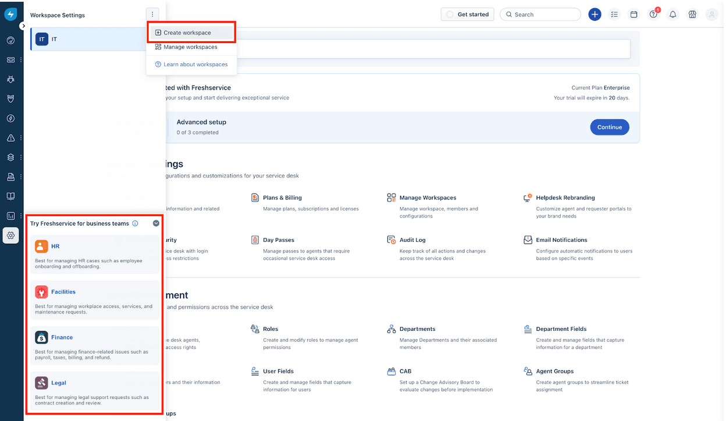Image resolution: width=726 pixels, height=421 pixels.
Task: Expand the sidebar with the arrow toggle
Action: pos(23,26)
